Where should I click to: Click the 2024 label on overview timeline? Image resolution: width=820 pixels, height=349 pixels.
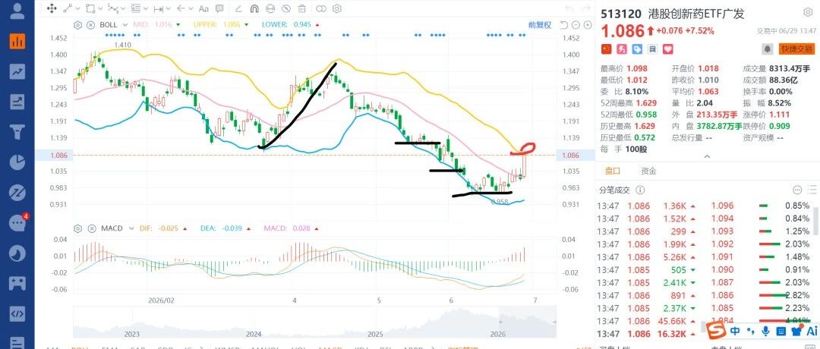(x=254, y=334)
